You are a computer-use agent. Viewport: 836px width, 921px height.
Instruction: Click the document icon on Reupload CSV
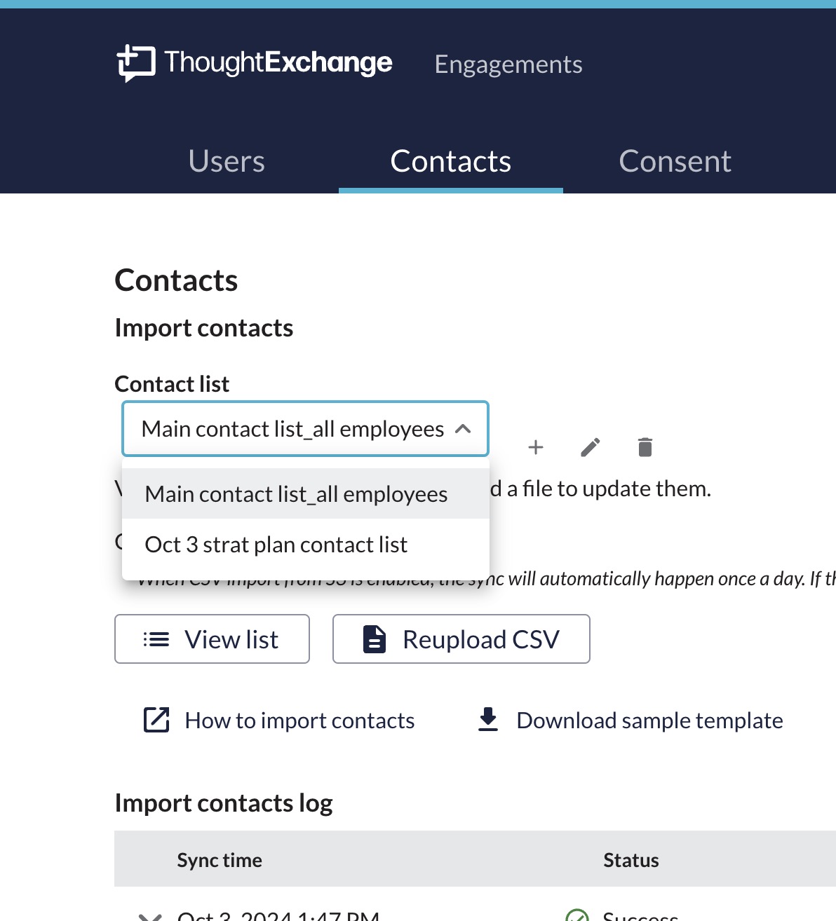(375, 639)
